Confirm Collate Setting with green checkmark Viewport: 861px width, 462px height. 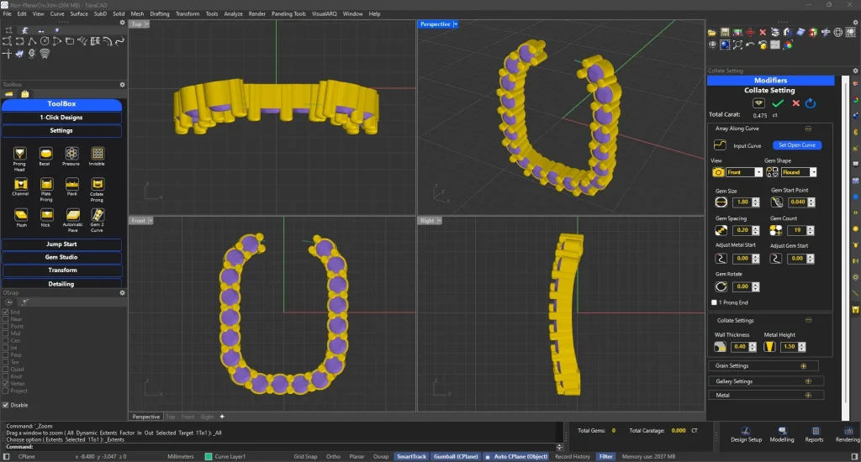point(777,102)
